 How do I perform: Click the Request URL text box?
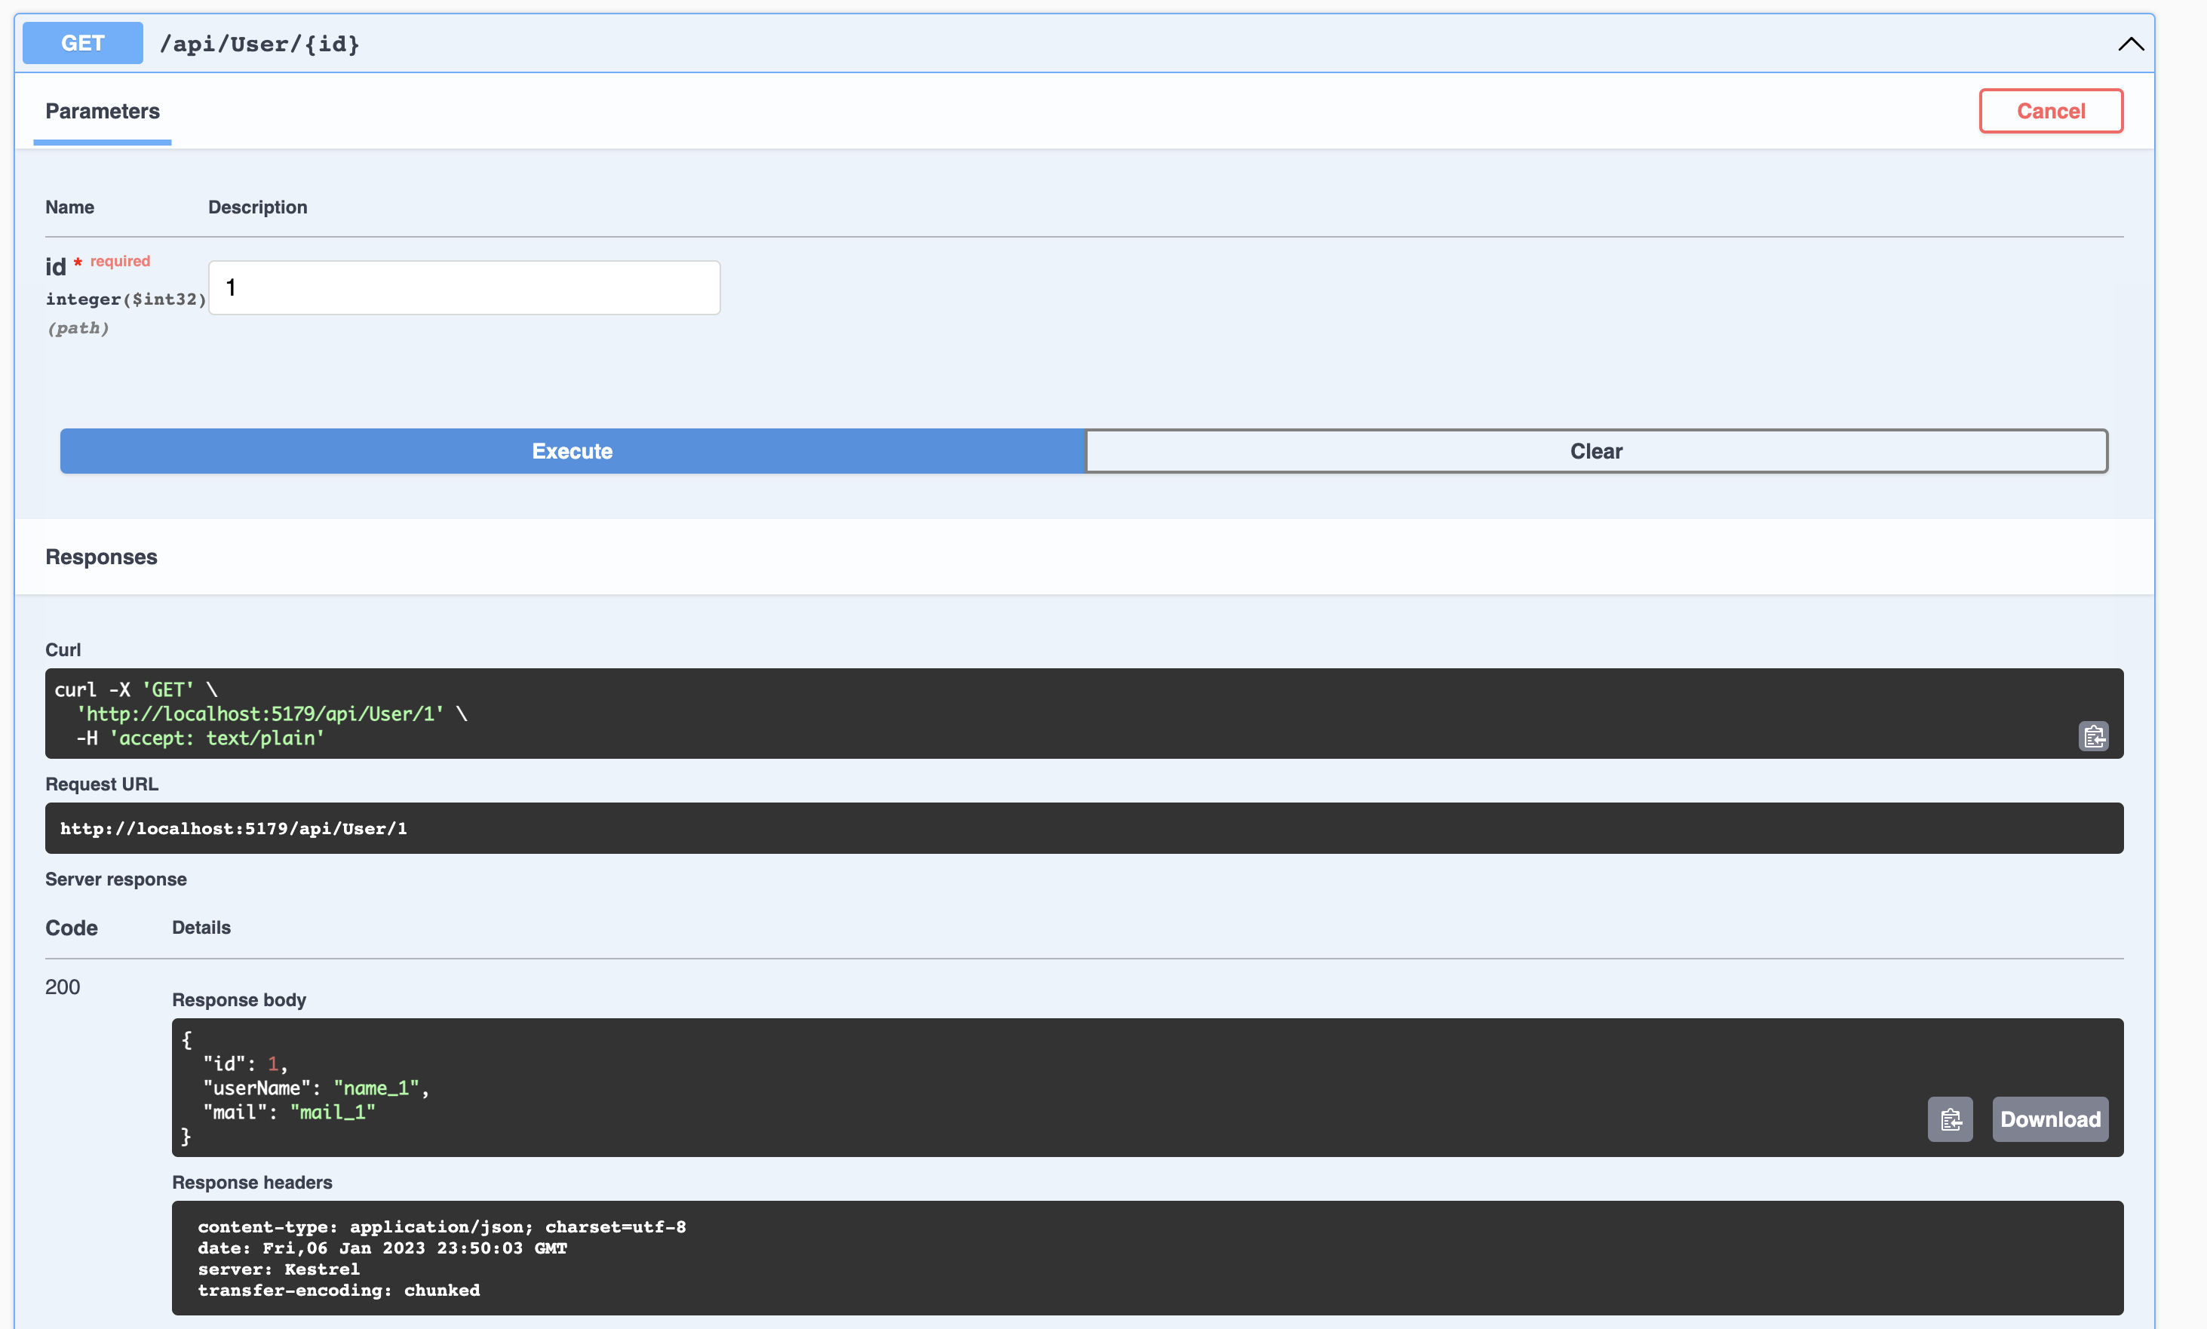pos(1083,828)
